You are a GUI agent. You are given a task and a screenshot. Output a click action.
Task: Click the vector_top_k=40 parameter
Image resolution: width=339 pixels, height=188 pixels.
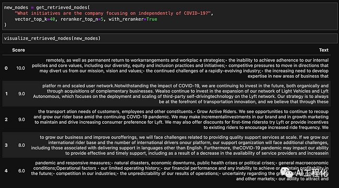coord(35,19)
